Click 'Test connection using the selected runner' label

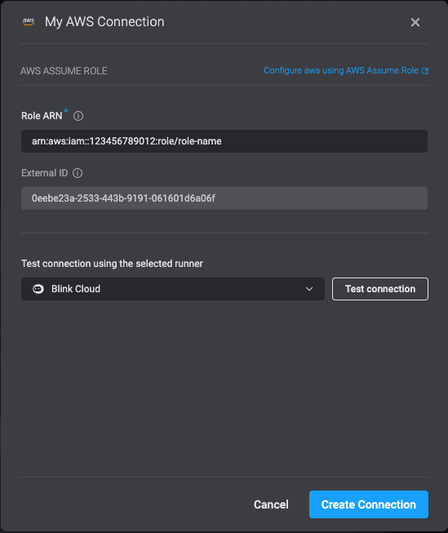[112, 264]
